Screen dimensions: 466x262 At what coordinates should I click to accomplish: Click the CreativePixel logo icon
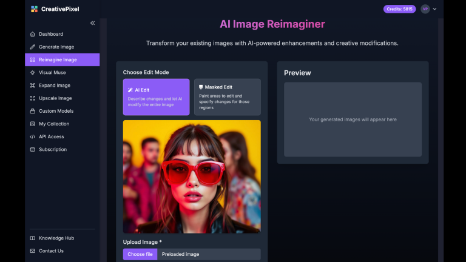point(34,9)
